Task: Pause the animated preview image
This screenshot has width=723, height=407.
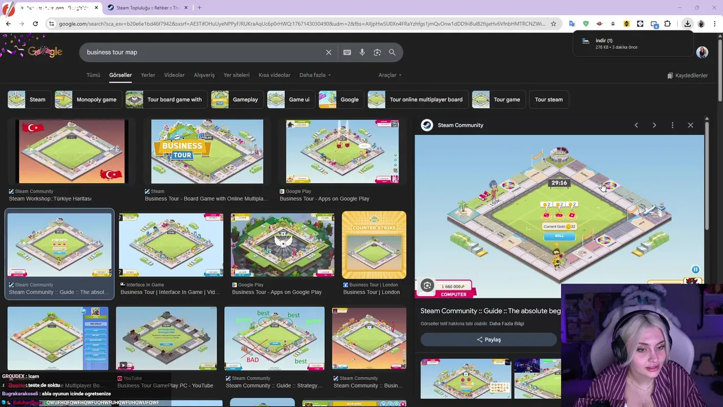Action: click(x=695, y=270)
